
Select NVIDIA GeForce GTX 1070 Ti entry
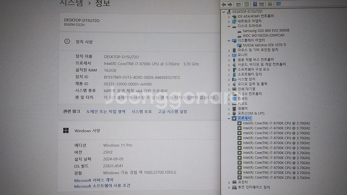click(x=264, y=45)
